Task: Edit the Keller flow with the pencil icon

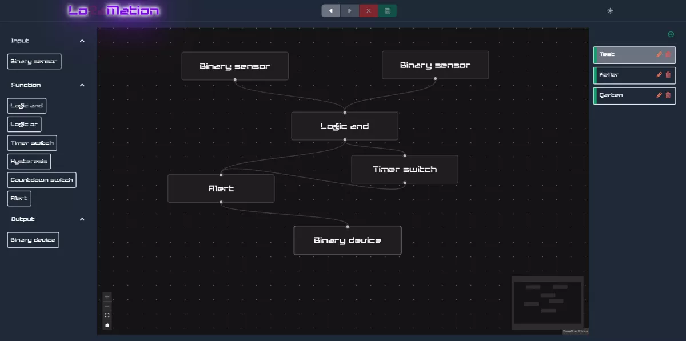Action: (659, 75)
